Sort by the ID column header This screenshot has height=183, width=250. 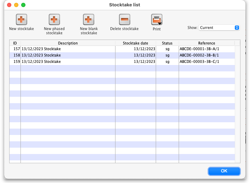click(x=15, y=43)
